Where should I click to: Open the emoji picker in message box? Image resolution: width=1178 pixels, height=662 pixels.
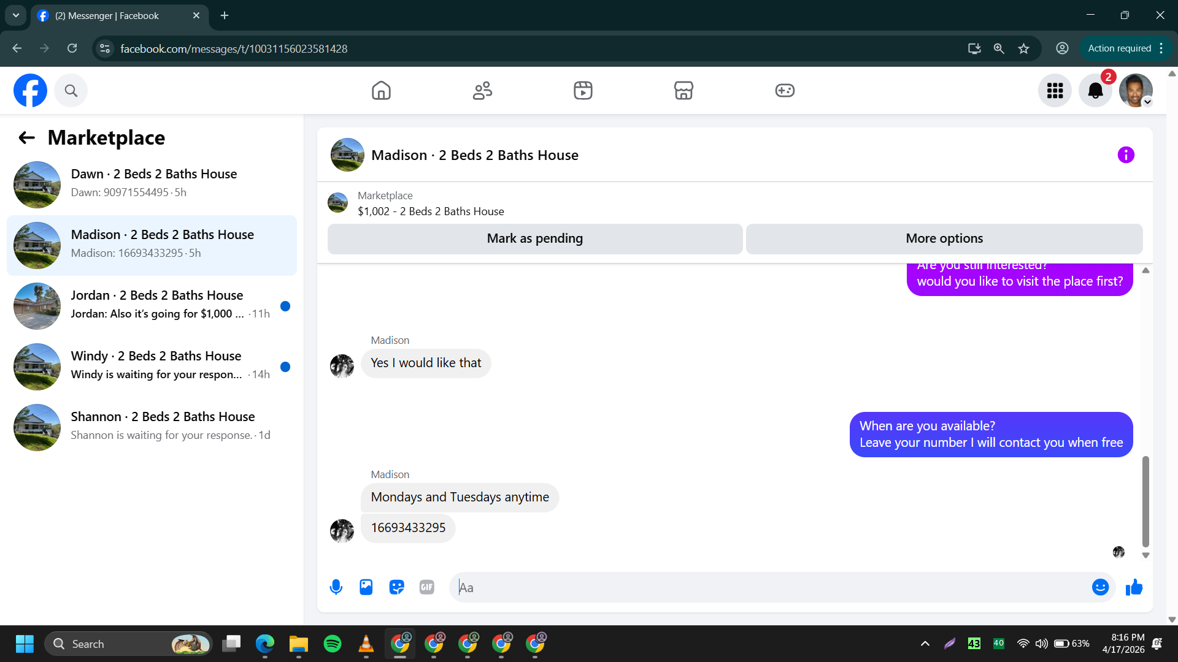click(1100, 587)
